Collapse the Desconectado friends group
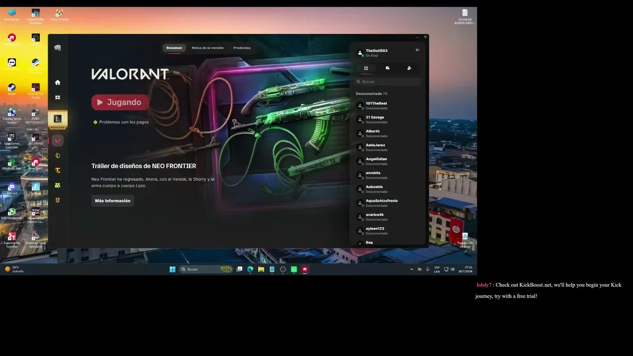 pyautogui.click(x=371, y=93)
